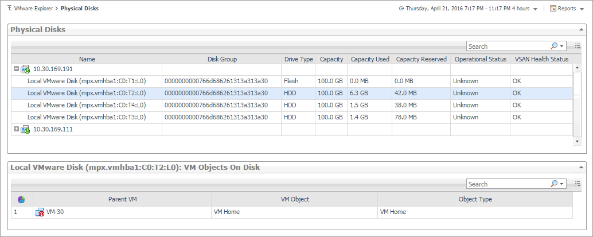
Task: Open the Physical Disks table customizer icon
Action: 578,46
